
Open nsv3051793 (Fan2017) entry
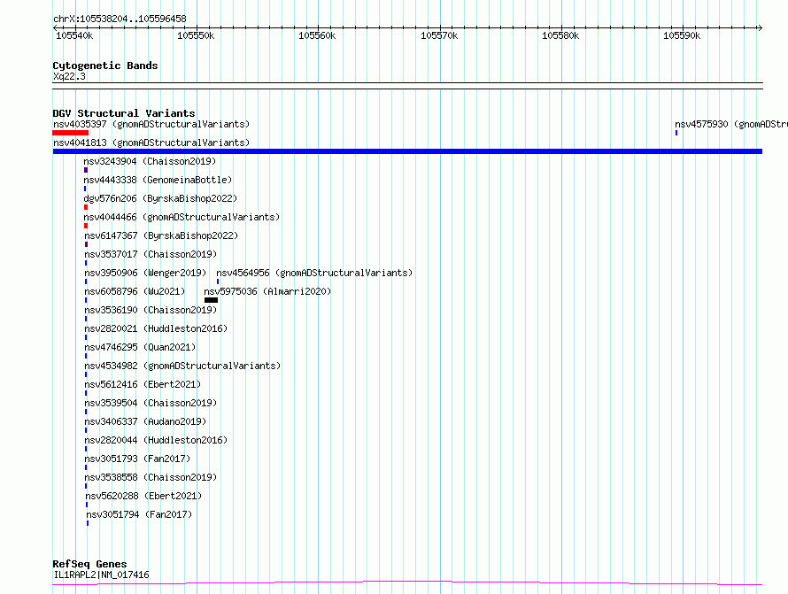(x=138, y=459)
